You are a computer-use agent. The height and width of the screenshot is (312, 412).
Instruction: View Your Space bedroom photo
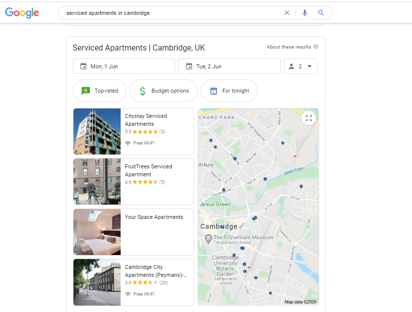coord(97,232)
